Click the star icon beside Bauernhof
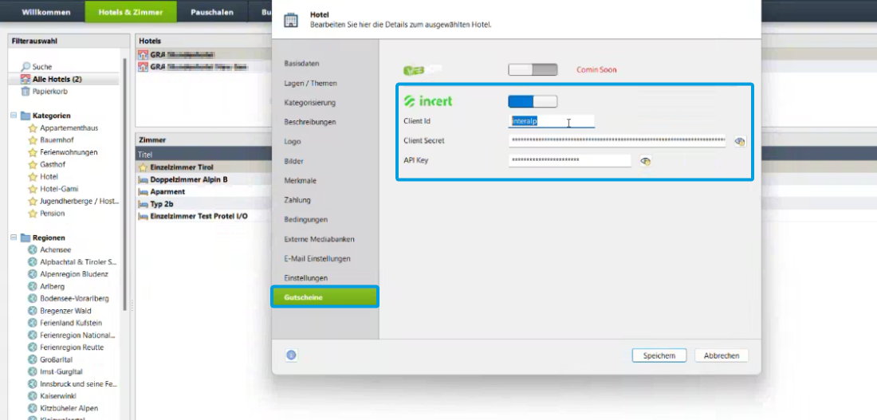Image resolution: width=877 pixels, height=420 pixels. point(33,139)
